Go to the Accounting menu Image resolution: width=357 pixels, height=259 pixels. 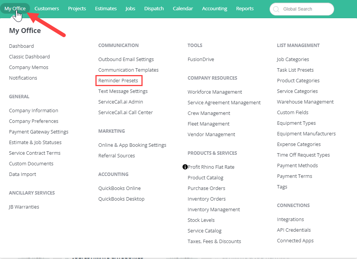click(214, 8)
